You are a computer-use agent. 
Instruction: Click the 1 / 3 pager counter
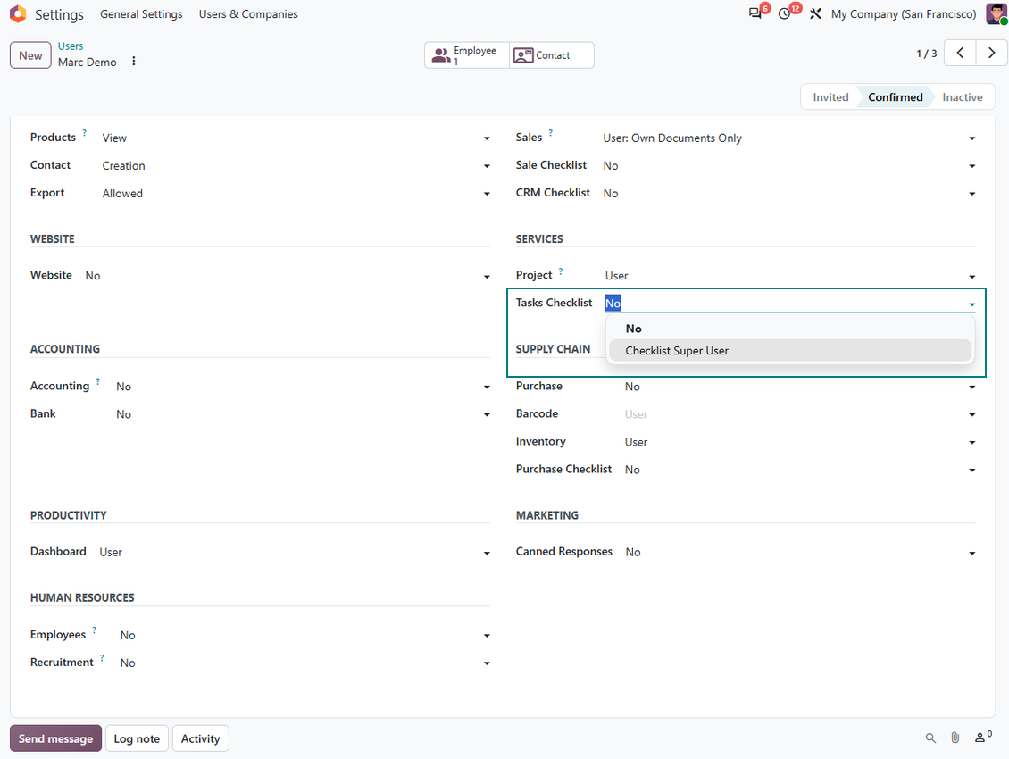pyautogui.click(x=926, y=54)
